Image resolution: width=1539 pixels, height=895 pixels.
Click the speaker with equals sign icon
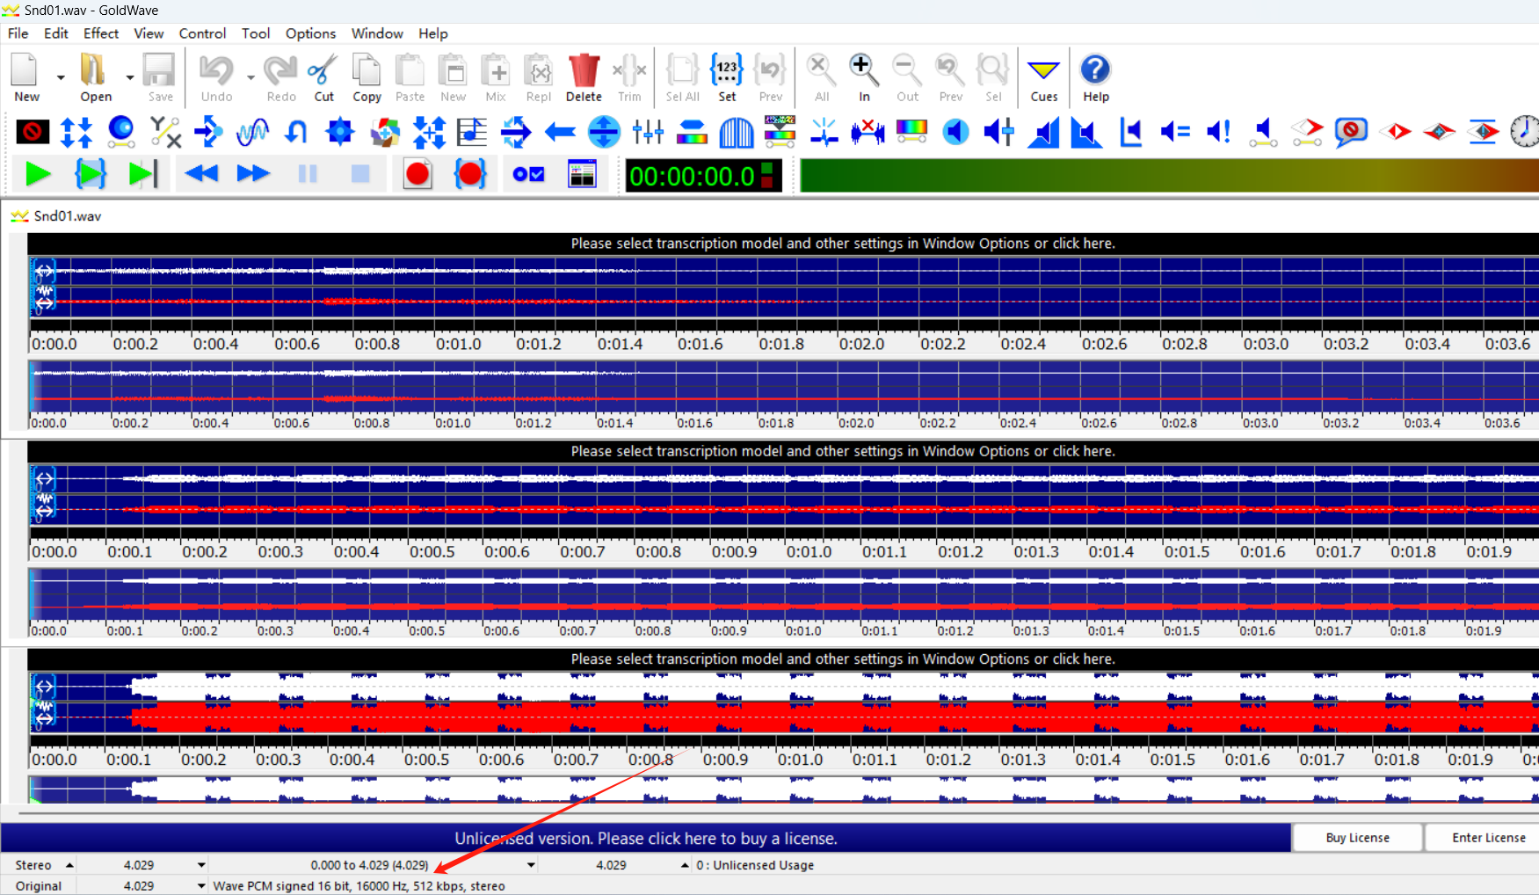pyautogui.click(x=1175, y=132)
